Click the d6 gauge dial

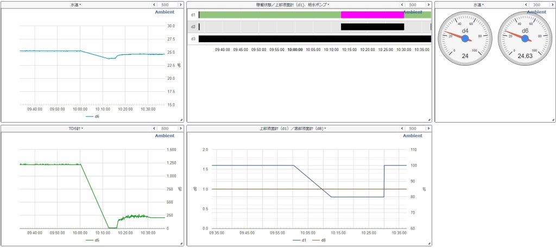(525, 38)
